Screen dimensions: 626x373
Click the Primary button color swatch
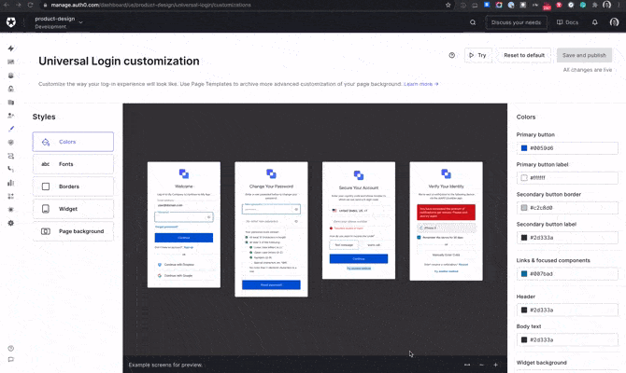[523, 148]
